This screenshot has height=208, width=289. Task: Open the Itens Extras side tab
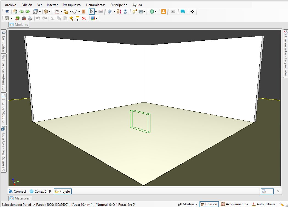pyautogui.click(x=4, y=41)
